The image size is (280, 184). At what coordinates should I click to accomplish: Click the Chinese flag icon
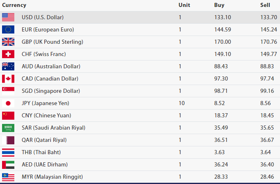tap(8, 116)
